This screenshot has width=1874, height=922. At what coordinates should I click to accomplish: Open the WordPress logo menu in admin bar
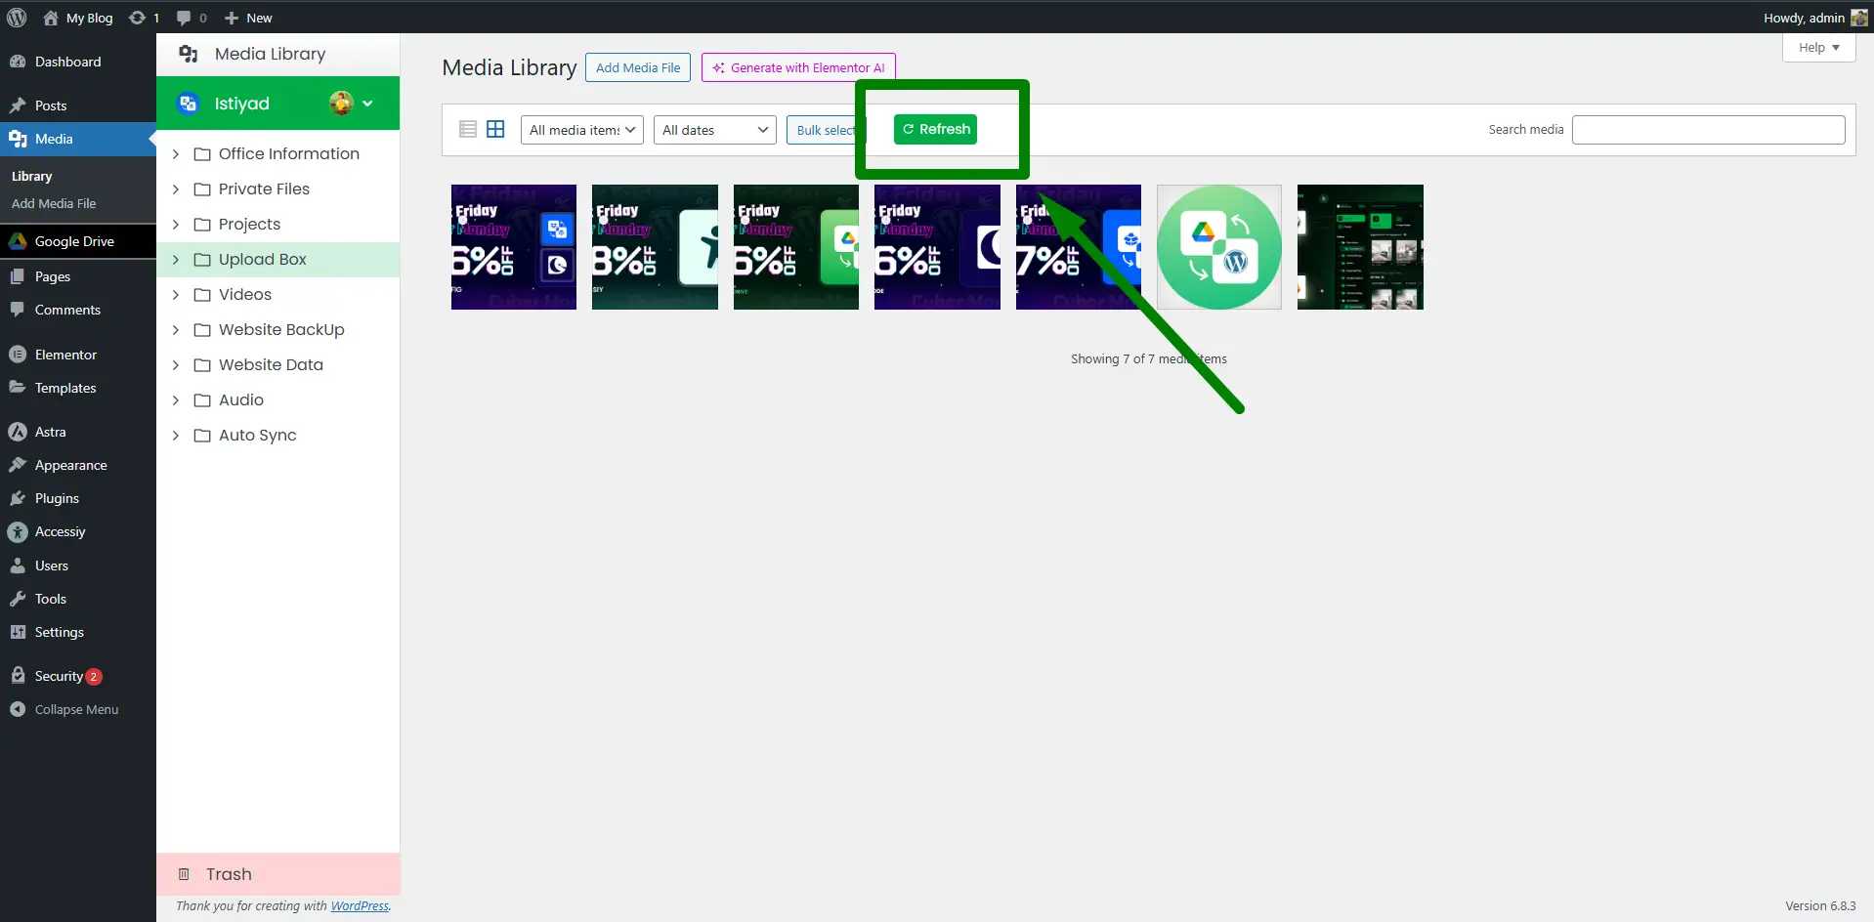pos(16,18)
